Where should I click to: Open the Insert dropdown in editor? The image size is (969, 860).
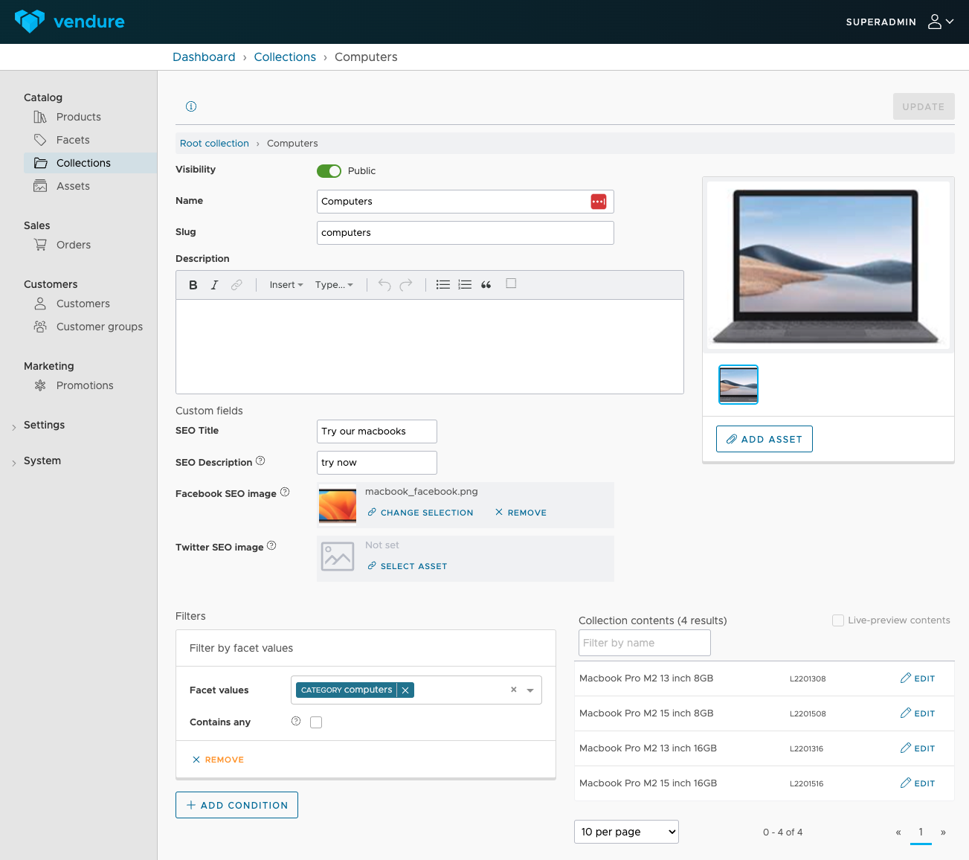[286, 285]
